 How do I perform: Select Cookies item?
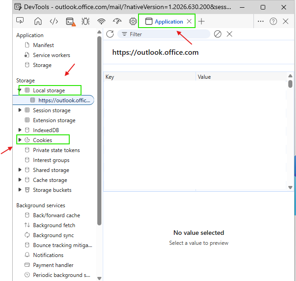pos(43,140)
